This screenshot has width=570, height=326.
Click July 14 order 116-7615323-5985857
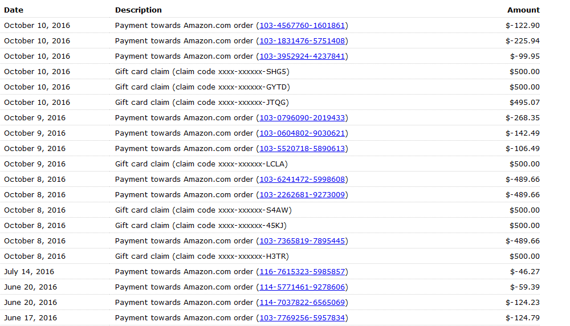click(x=302, y=272)
